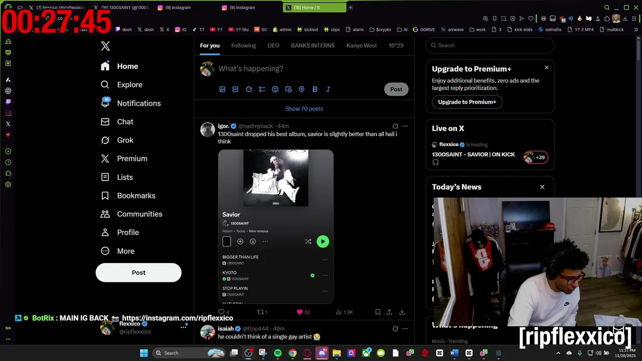Open the GDRIVE bookmark
This screenshot has height=361, width=642.
point(424,30)
